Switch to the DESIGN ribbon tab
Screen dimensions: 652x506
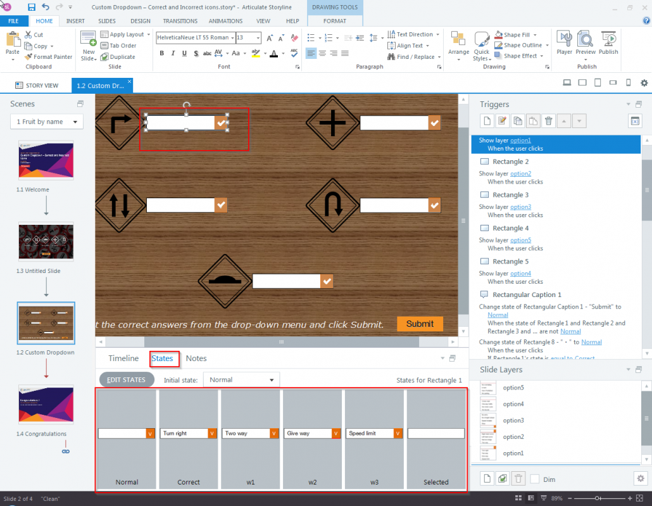tap(141, 21)
